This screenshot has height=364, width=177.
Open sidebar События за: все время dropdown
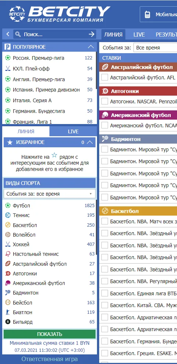click(49, 194)
